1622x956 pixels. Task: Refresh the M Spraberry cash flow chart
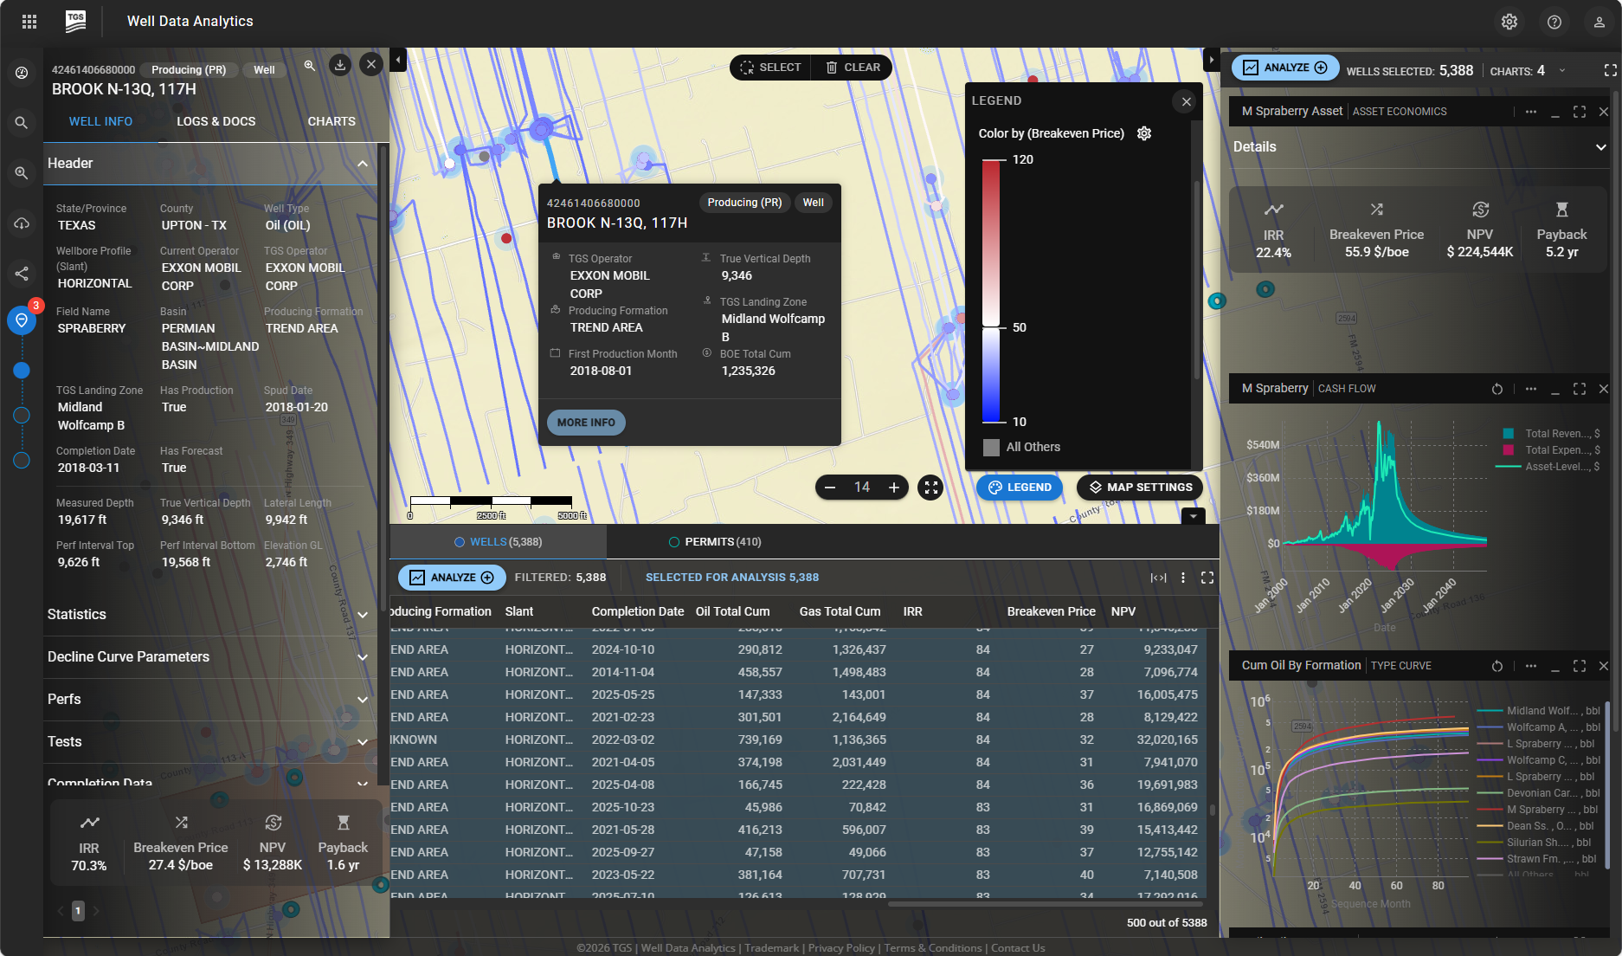coord(1497,389)
